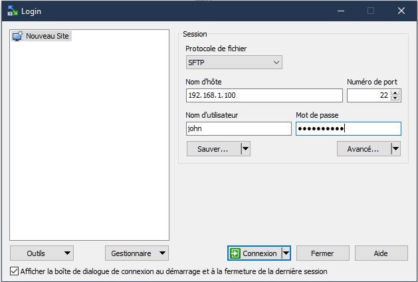Click the WinSCP icon in title bar

coord(11,11)
